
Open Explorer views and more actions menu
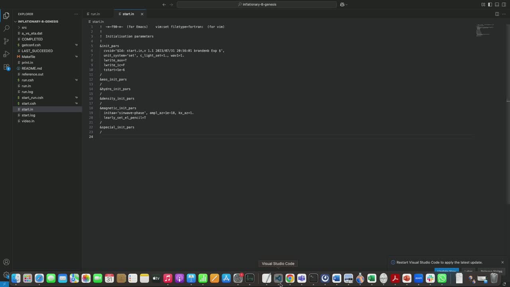[x=76, y=14]
